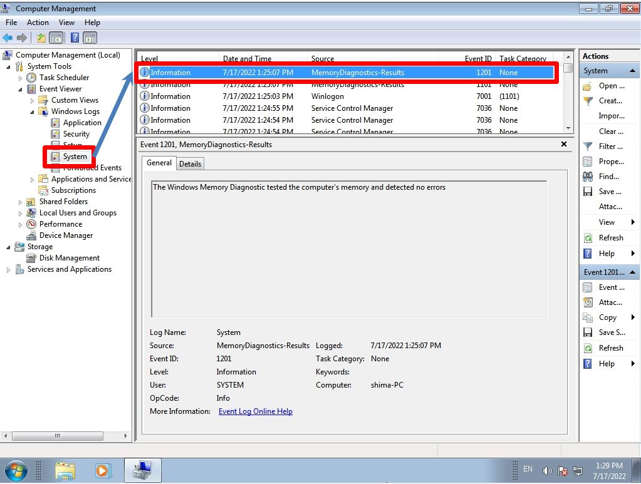This screenshot has width=641, height=484.
Task: Click the Find binoculars icon in Actions
Action: (x=588, y=176)
